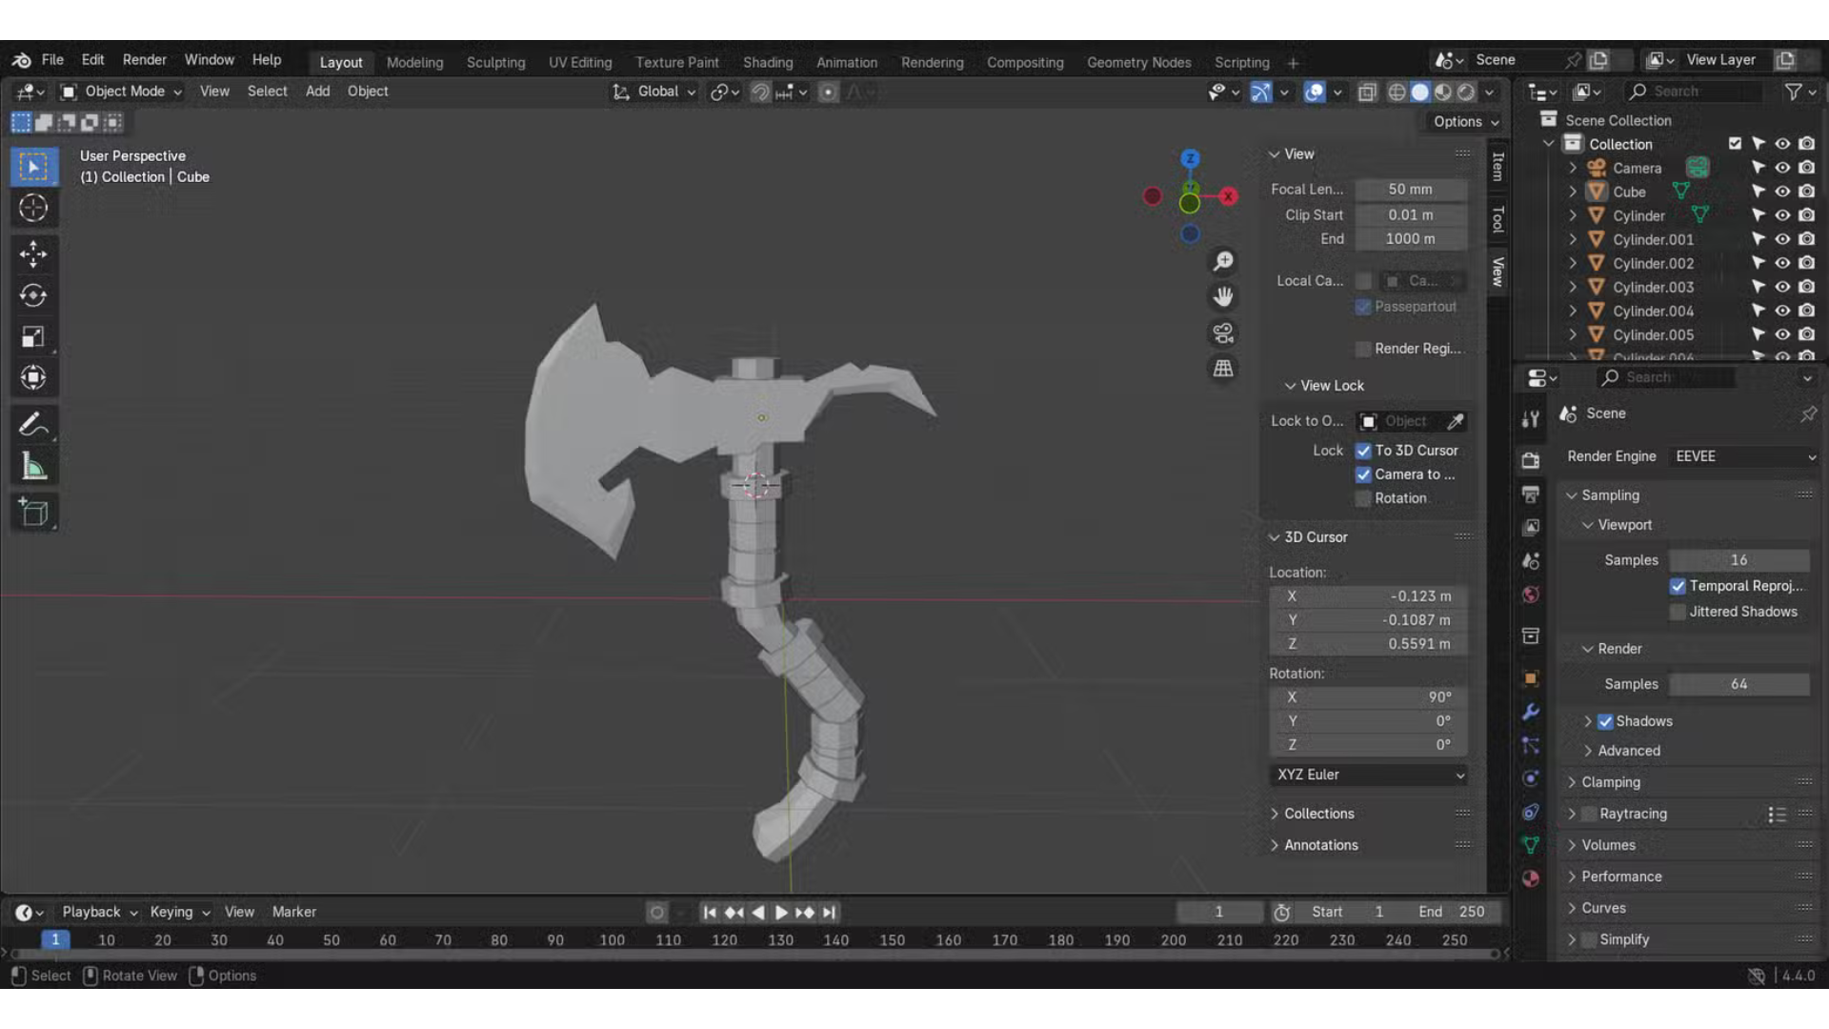Open Modifiers wrench properties tab

[1531, 712]
